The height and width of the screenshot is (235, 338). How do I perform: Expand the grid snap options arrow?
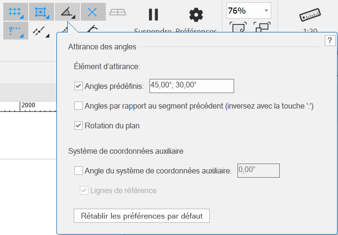[22, 18]
